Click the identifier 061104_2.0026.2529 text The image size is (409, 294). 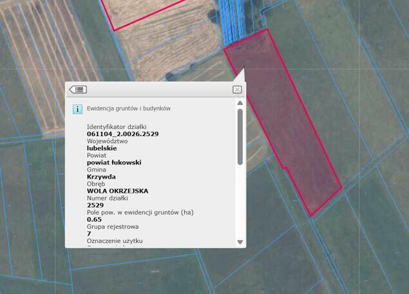[x=122, y=134]
